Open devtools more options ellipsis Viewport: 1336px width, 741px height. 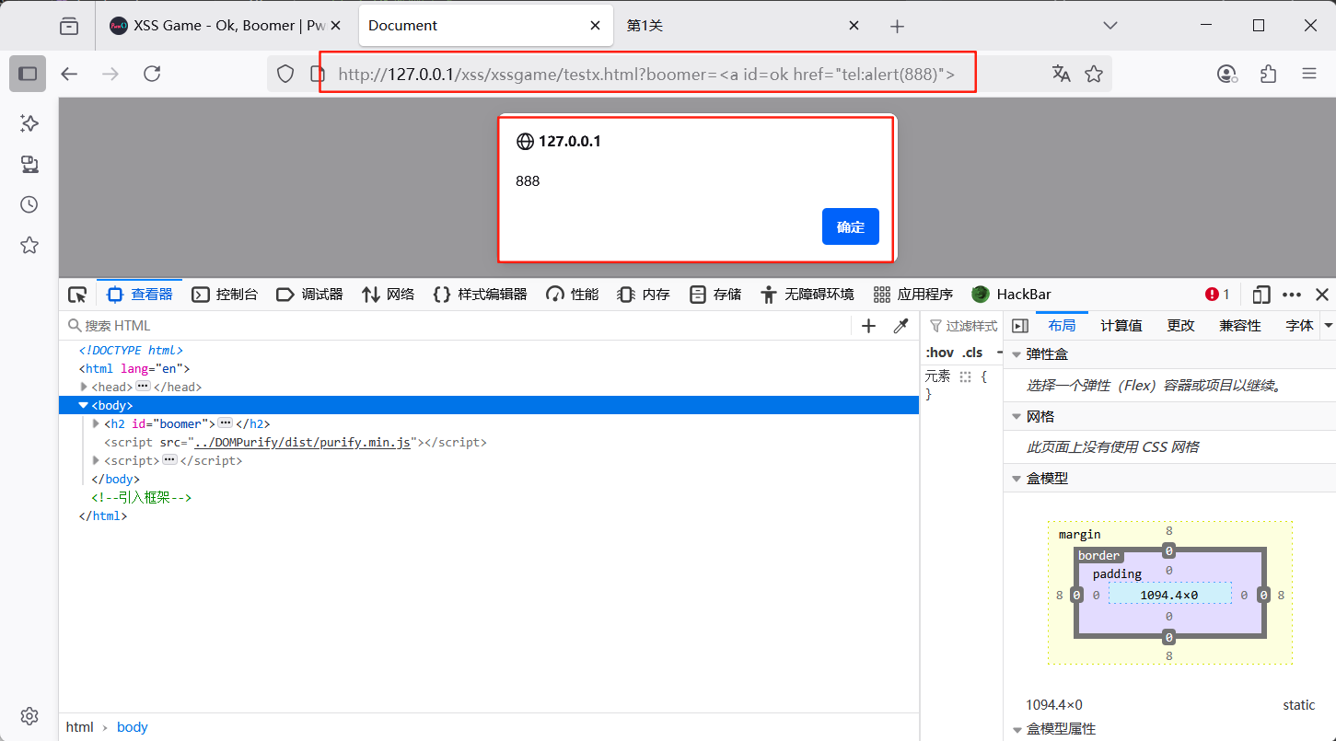1292,295
